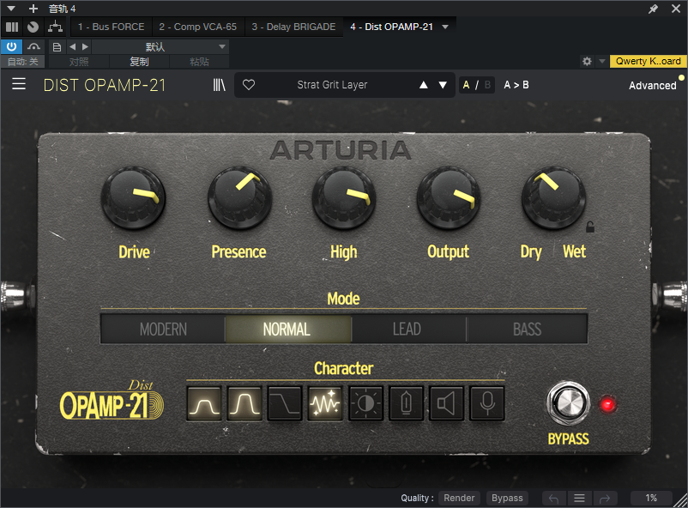Click the Presence knob
The image size is (688, 508).
pyautogui.click(x=239, y=198)
